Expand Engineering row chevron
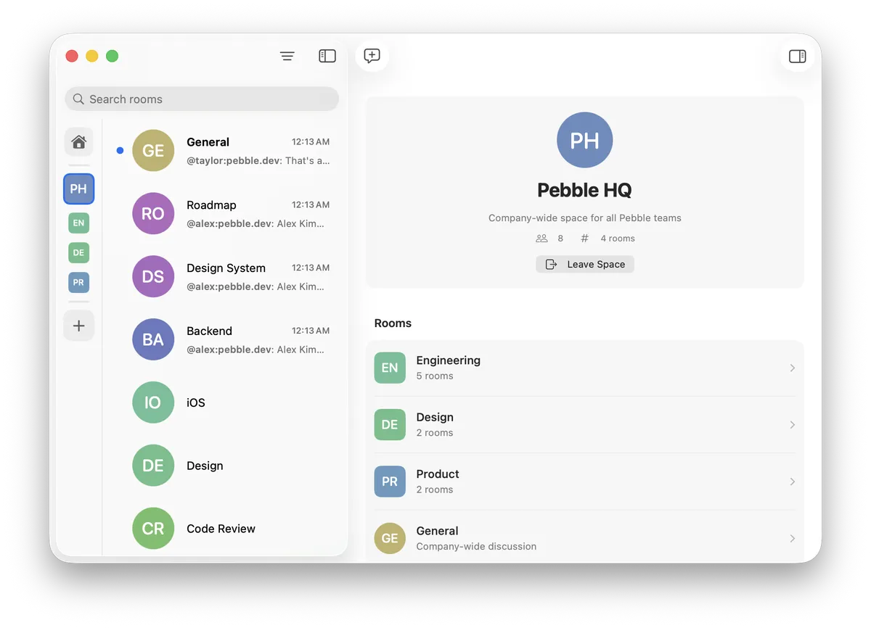The width and height of the screenshot is (871, 628). pyautogui.click(x=792, y=368)
